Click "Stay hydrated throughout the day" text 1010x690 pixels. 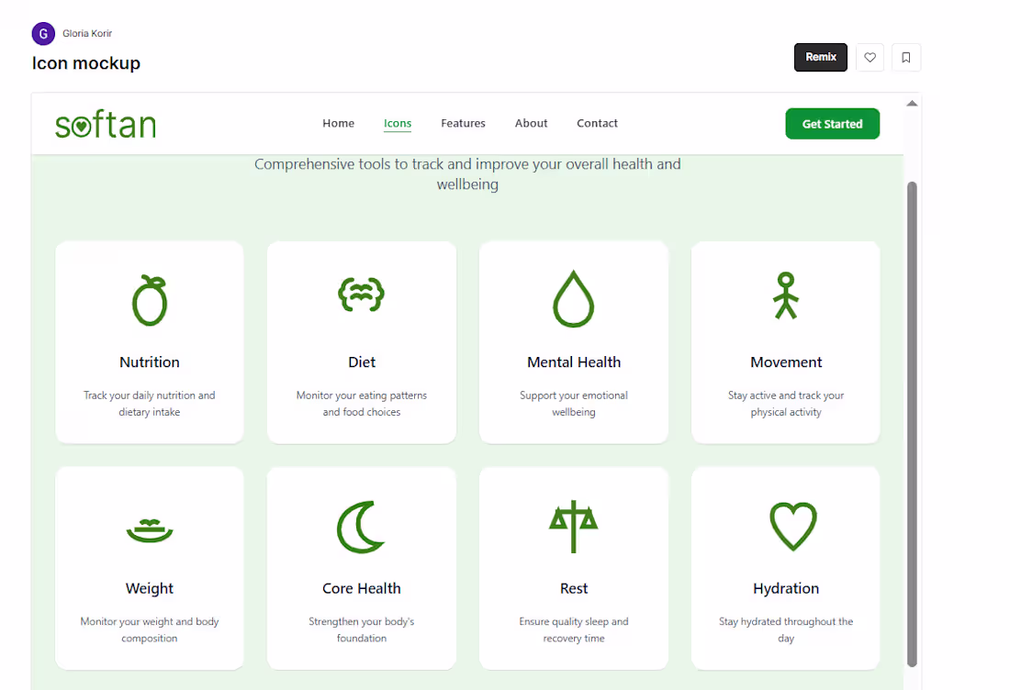coord(786,629)
